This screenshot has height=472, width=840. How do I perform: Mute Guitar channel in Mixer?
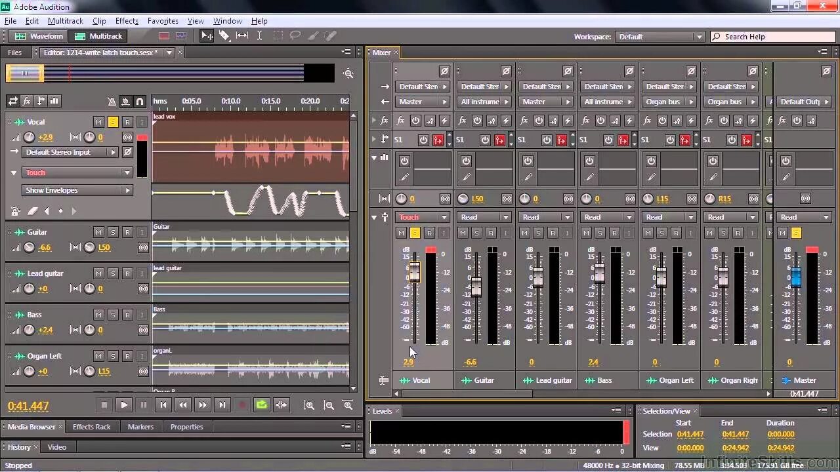pyautogui.click(x=462, y=233)
